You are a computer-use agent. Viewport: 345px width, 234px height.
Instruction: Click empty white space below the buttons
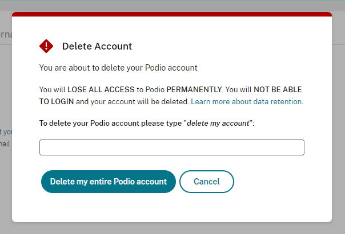(x=172, y=207)
